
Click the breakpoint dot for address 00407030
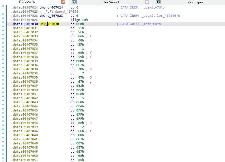pyautogui.click(x=3, y=22)
